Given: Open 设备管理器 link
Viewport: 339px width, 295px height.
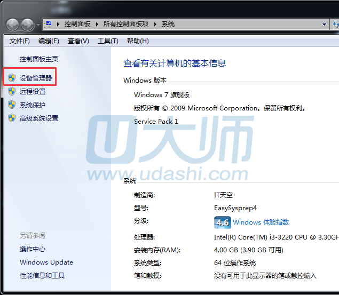Looking at the screenshot, I should tap(36, 78).
